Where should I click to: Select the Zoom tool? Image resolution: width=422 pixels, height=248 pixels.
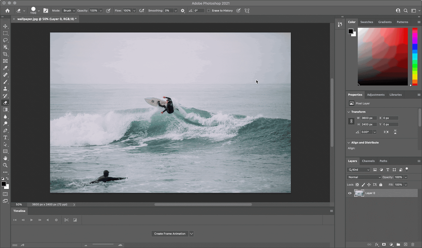coord(5,165)
